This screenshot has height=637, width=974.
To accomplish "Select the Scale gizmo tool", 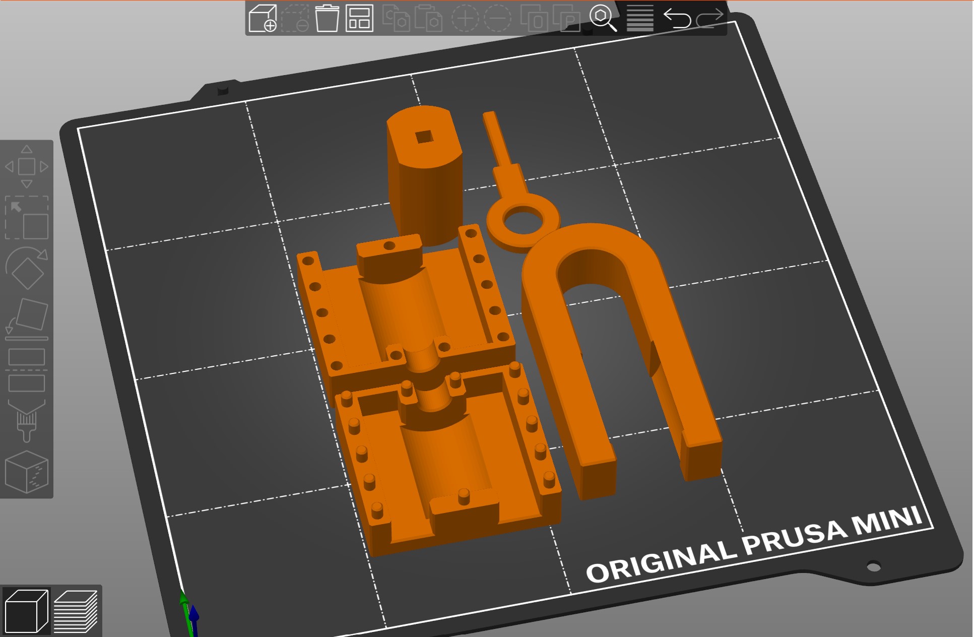I will 27,217.
